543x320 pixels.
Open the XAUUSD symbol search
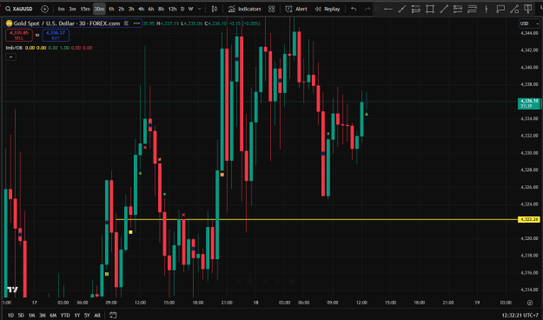tap(19, 9)
